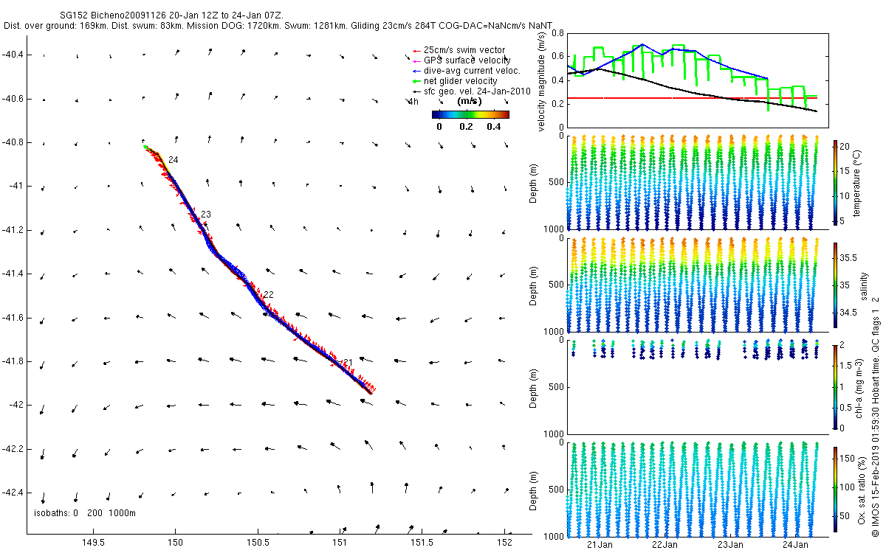The height and width of the screenshot is (553, 886).
Task: Click the 'Ox. sat. ratio (%)' colorbar label
Action: point(861,490)
